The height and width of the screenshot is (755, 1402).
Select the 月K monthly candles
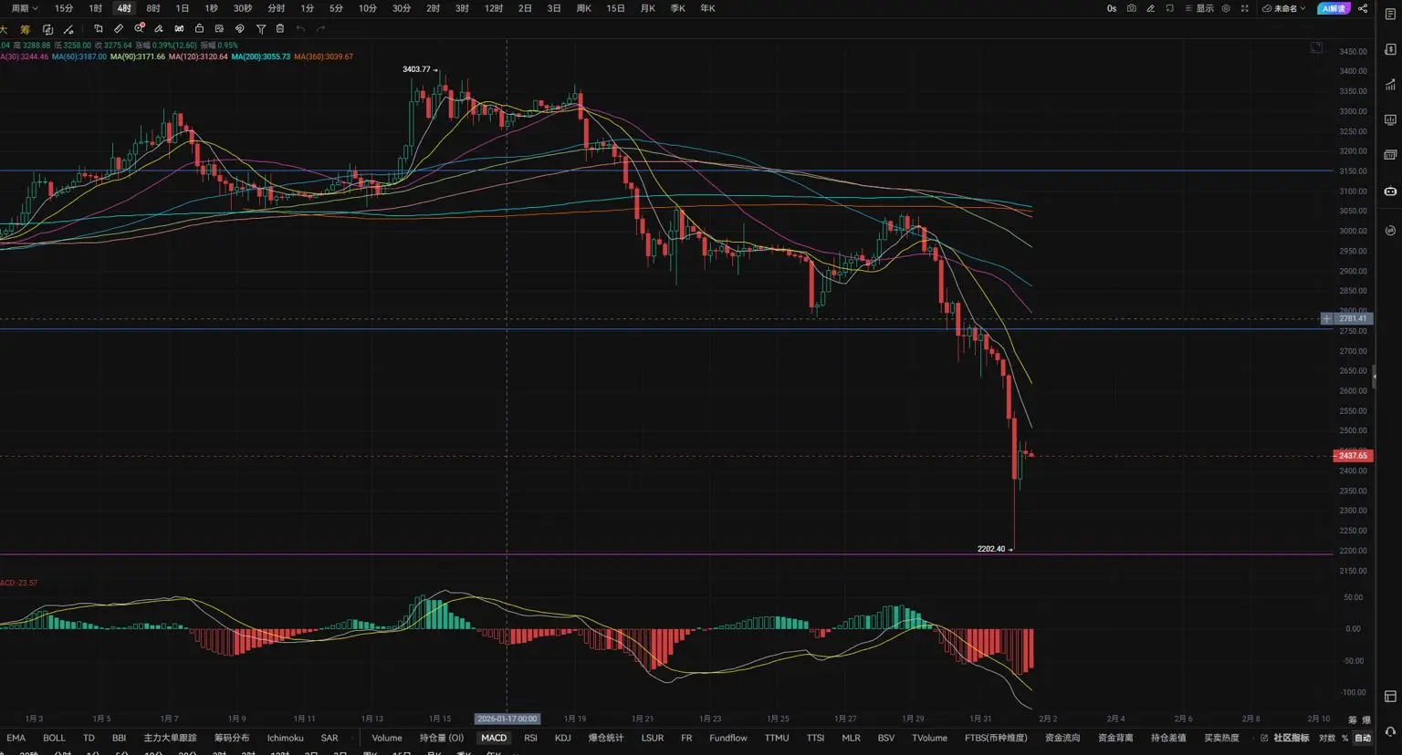[648, 8]
